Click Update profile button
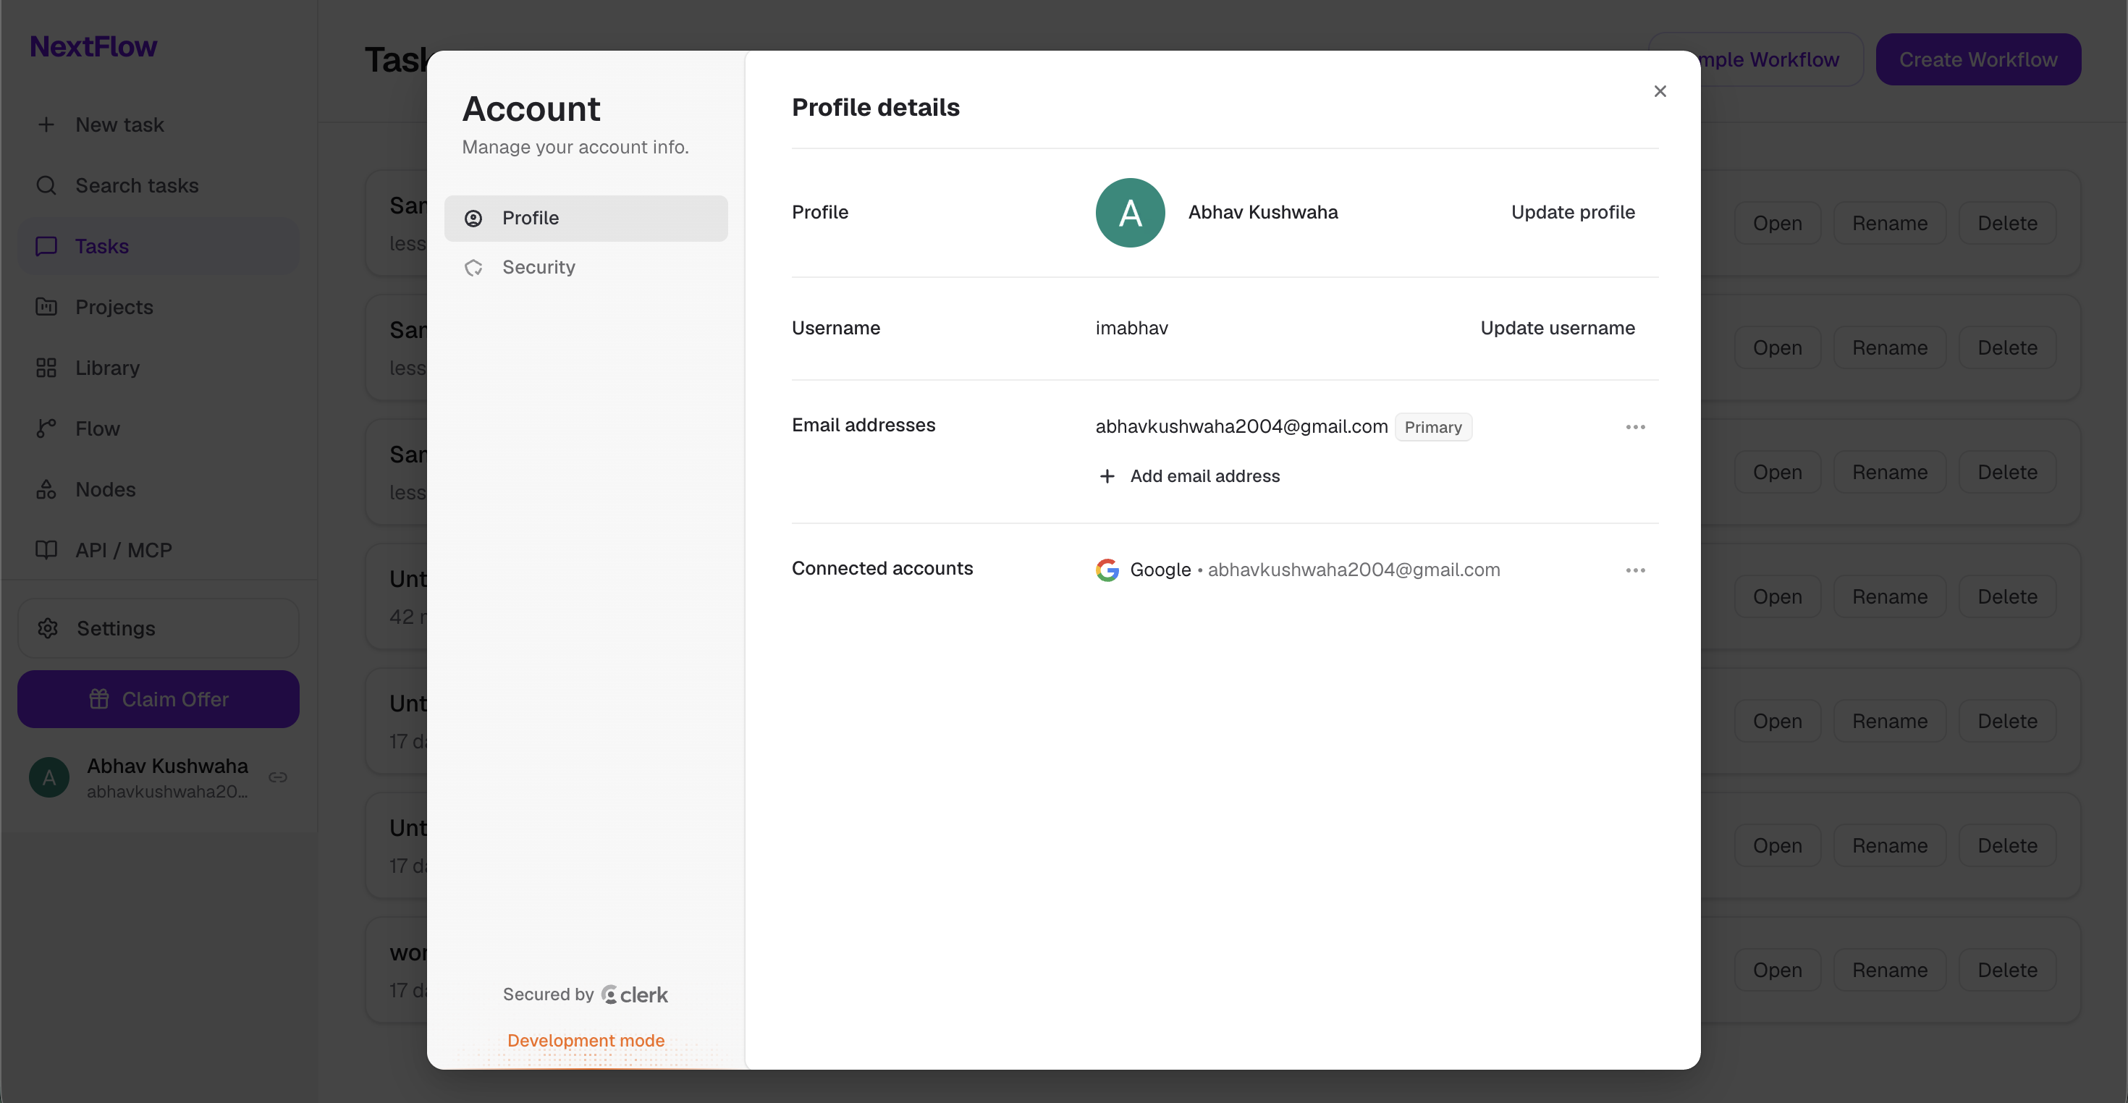Screen dimensions: 2128x1103 pos(1572,212)
